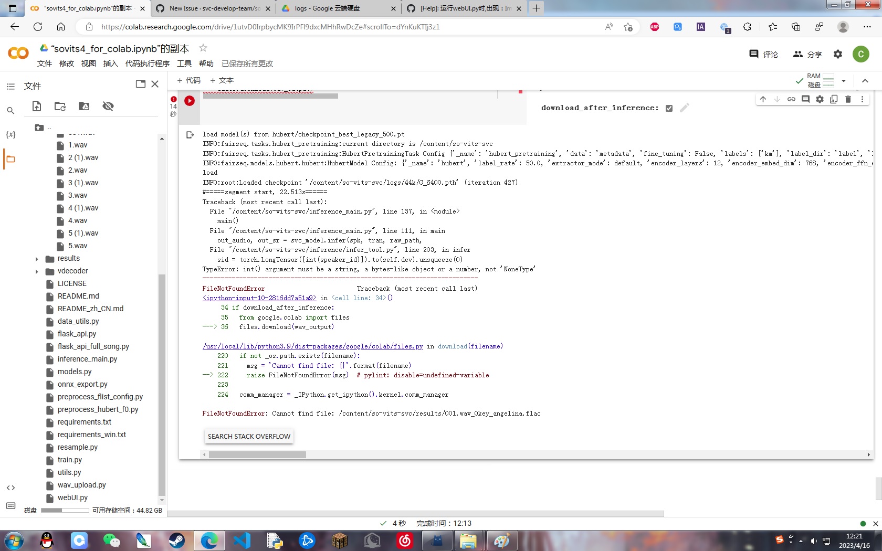Open the code search sidebar

coord(10,111)
